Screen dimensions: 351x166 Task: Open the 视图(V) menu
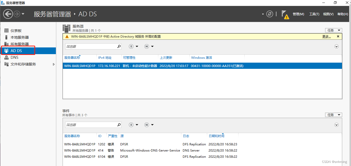coord(328,14)
